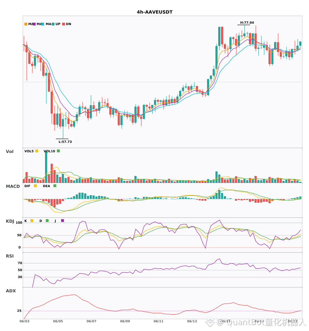Click the yellow VOL5 legend square
The height and width of the screenshot is (331, 309).
[x=37, y=151]
